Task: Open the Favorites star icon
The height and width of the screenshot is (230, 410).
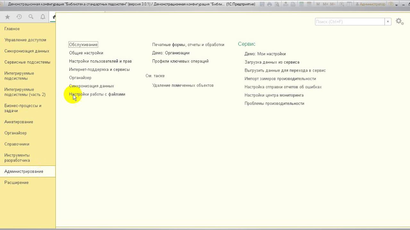Action: [7, 17]
